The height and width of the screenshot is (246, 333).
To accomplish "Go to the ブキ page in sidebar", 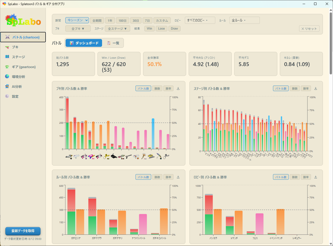I will [23, 47].
